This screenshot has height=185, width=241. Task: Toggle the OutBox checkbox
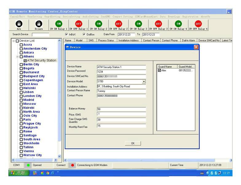(x=84, y=34)
